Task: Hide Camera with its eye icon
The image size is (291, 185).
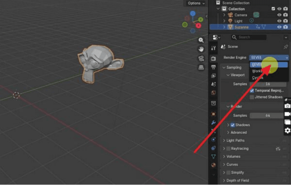Action: tap(279, 15)
